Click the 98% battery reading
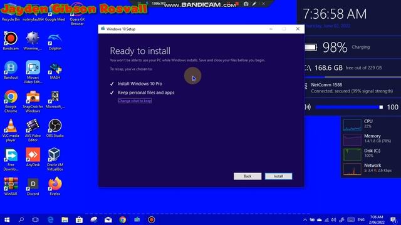Image resolution: width=401 pixels, height=225 pixels. click(x=335, y=47)
